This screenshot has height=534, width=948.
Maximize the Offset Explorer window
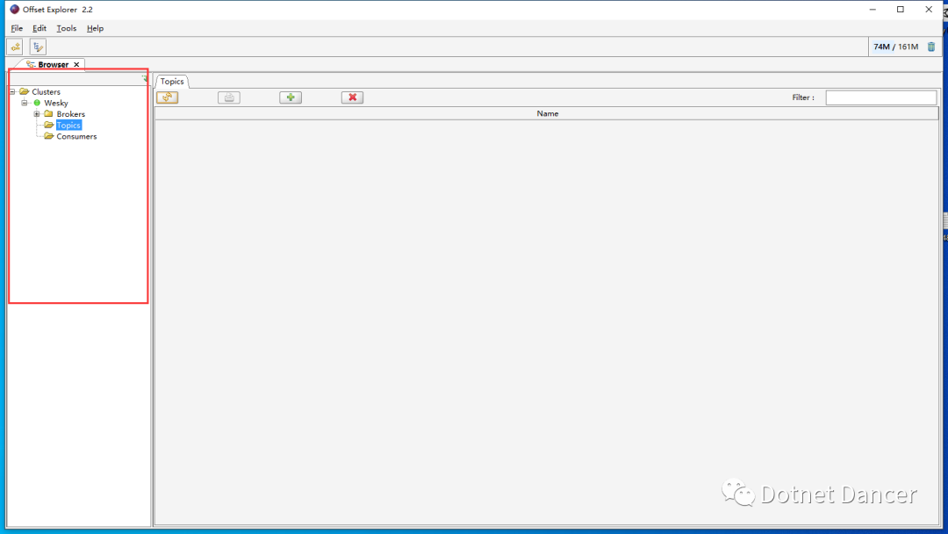pos(901,10)
